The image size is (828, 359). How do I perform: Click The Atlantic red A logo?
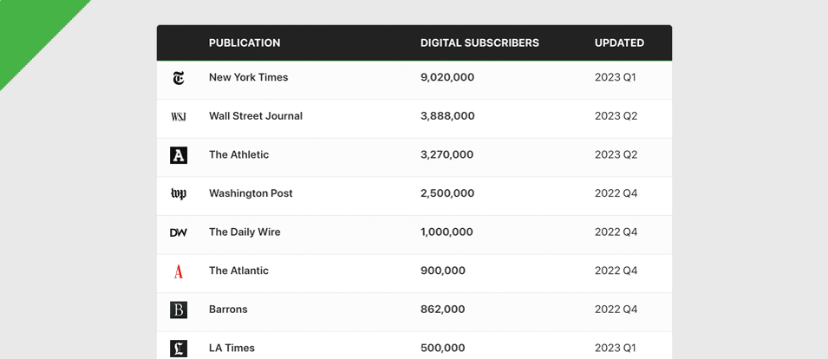click(179, 271)
